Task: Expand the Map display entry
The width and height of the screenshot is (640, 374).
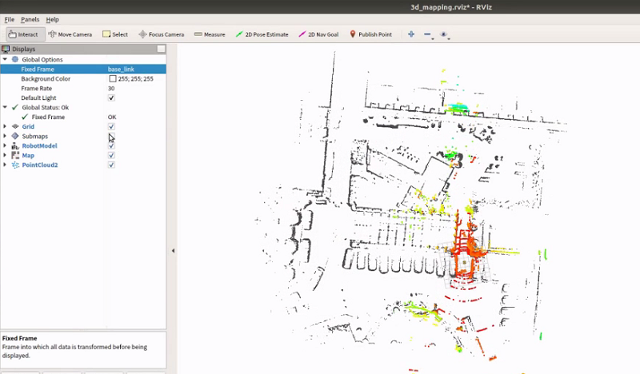Action: click(5, 155)
